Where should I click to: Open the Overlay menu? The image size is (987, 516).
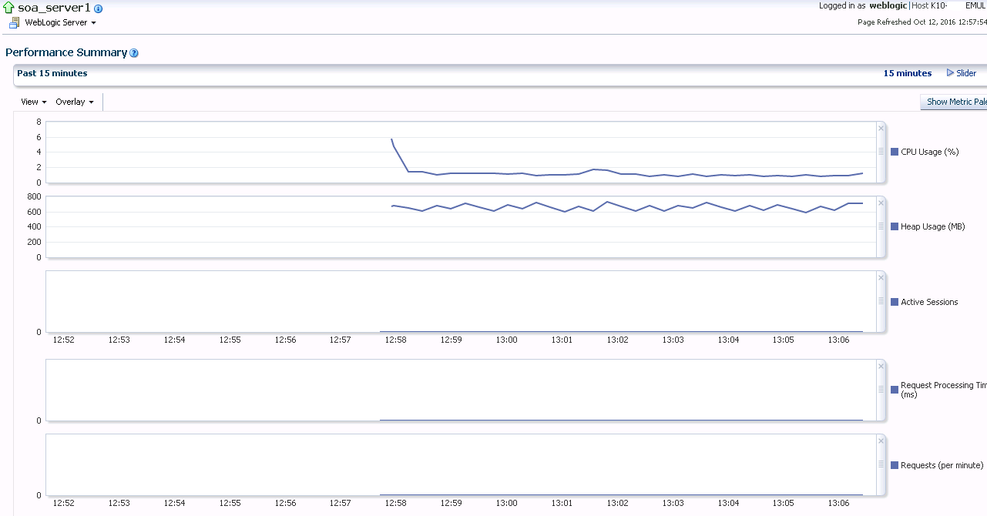(75, 102)
